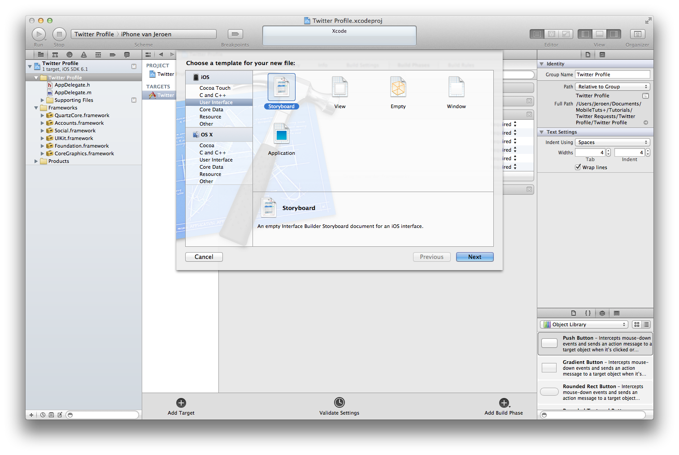This screenshot has width=679, height=455.
Task: Collapse the Text Settings section
Action: tap(542, 132)
